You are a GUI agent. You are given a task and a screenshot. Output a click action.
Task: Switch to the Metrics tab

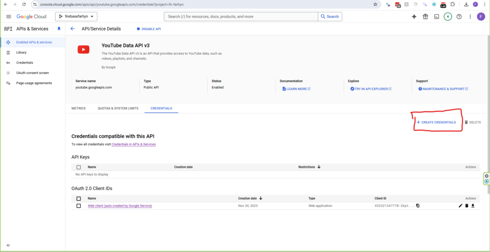click(78, 108)
